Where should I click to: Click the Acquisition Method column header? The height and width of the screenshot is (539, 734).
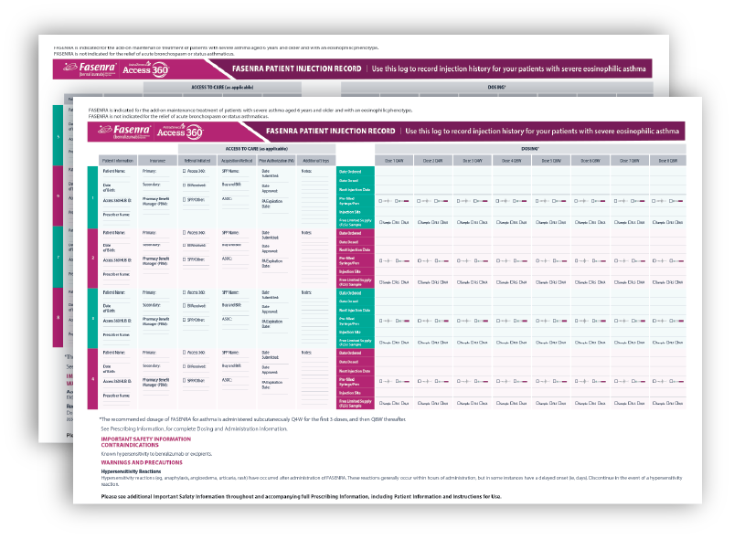(237, 161)
